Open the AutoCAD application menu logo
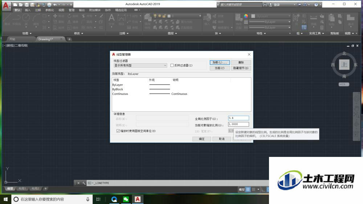Viewport: 363px width, 204px height. 6,6
